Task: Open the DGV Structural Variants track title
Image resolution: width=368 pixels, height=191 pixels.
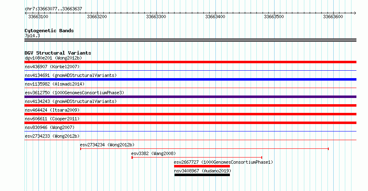Action: [x=58, y=53]
